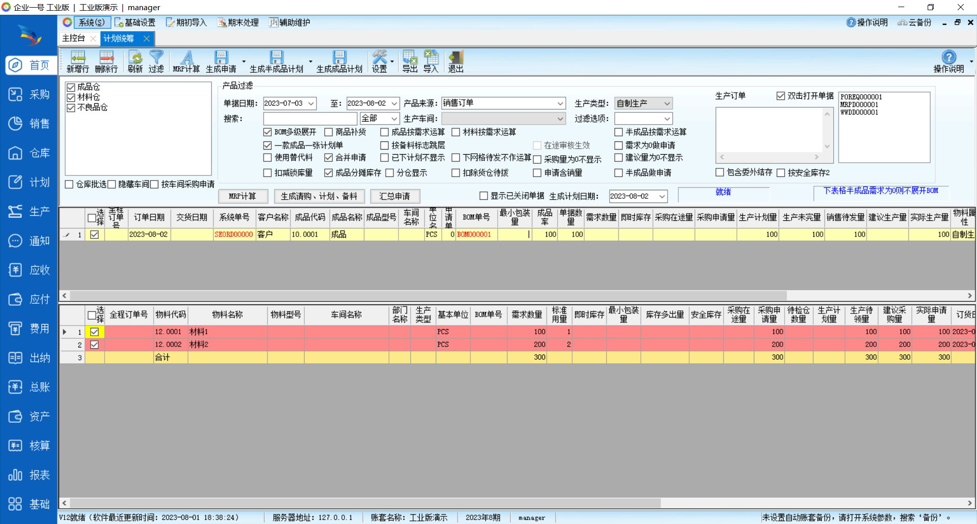Toggle the 成品仓 warehouse checkbox
Image resolution: width=977 pixels, height=524 pixels.
[71, 87]
